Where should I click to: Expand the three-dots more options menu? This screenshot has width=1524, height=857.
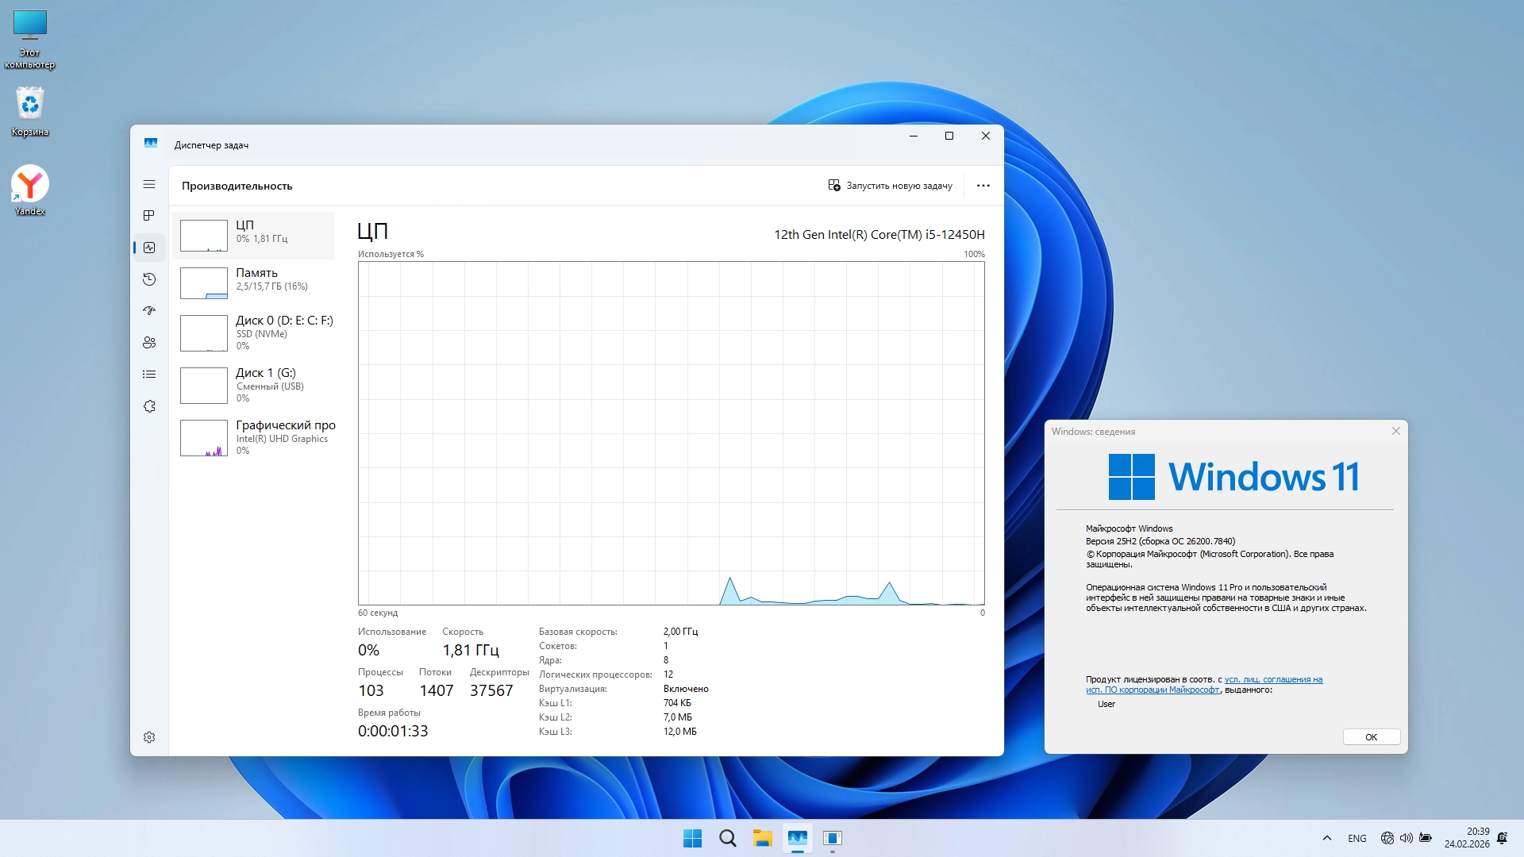tap(983, 186)
